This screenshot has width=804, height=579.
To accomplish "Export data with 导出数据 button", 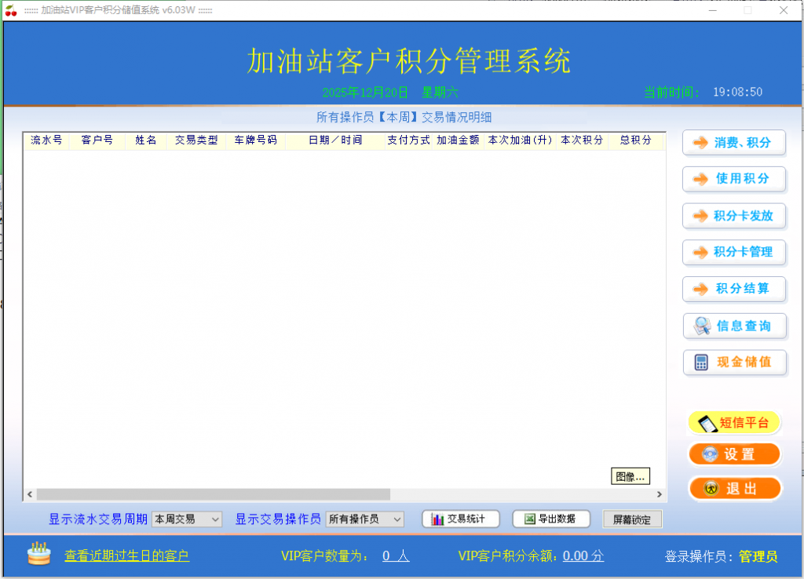I will click(x=550, y=519).
